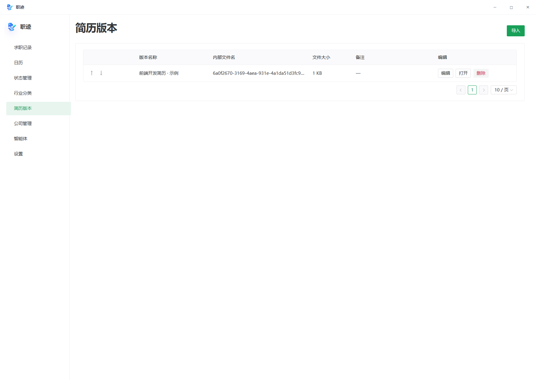Click the 职迹 logo in the sidebar

coord(12,27)
